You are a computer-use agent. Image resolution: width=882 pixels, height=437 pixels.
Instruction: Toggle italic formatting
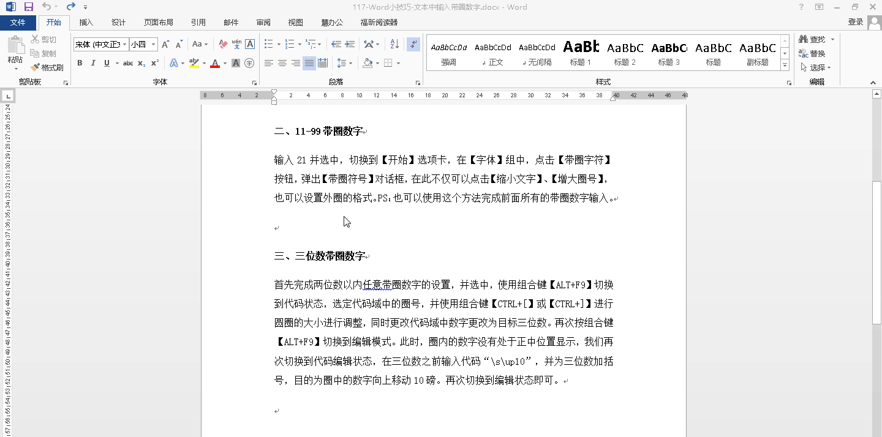pyautogui.click(x=92, y=63)
